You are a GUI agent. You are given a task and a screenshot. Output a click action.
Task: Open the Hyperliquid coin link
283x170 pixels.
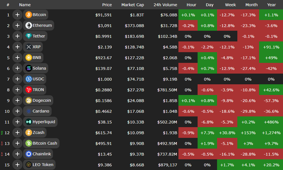click(x=44, y=122)
